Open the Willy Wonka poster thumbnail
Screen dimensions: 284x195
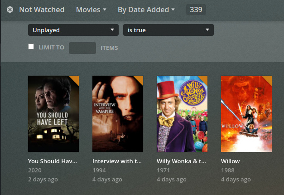coord(182,114)
